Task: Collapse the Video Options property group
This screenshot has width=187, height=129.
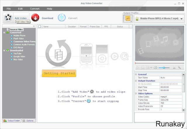Action: 136,93
